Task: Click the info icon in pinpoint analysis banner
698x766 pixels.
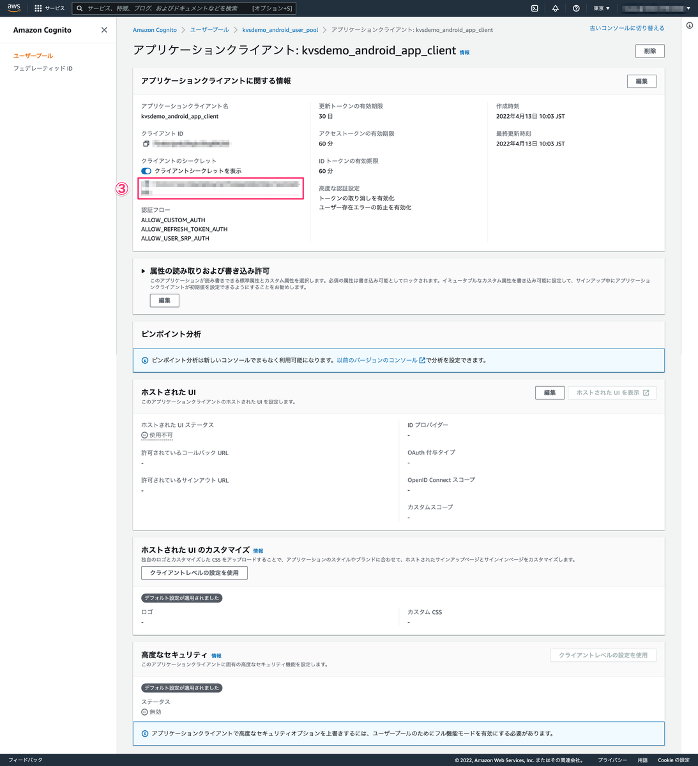Action: [145, 361]
